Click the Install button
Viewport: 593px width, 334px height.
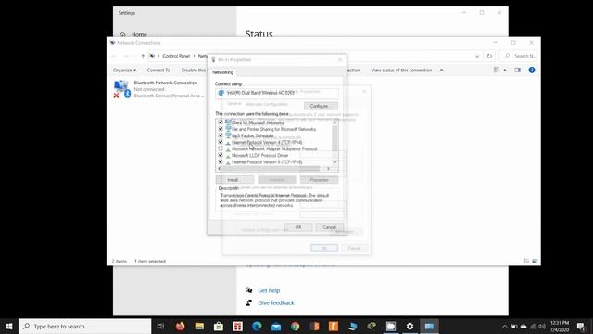tap(234, 179)
